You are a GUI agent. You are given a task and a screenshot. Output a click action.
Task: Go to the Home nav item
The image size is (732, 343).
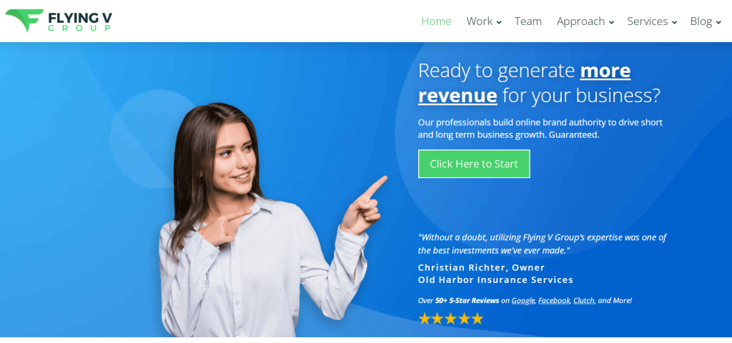(436, 21)
